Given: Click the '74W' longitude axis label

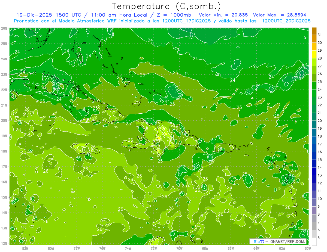Looking at the screenshot, I should (128, 248).
